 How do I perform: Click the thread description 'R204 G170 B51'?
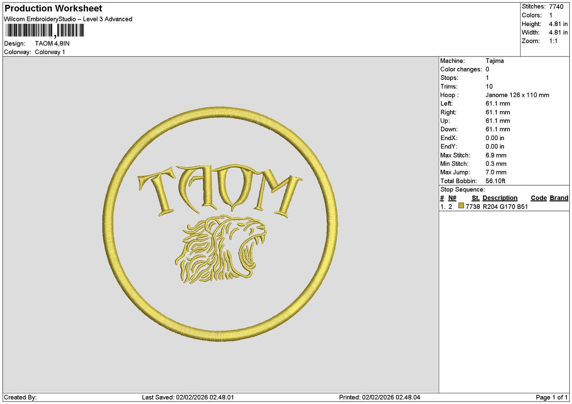point(505,207)
